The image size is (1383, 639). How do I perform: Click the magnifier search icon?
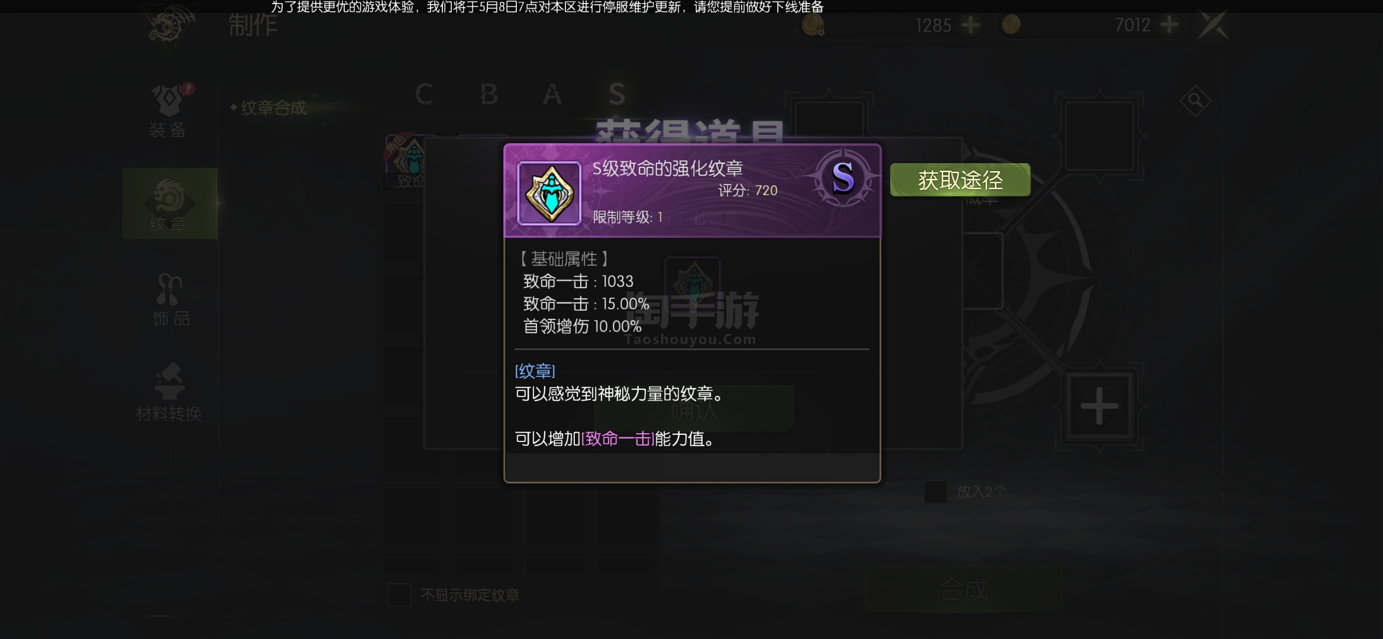[x=1195, y=100]
